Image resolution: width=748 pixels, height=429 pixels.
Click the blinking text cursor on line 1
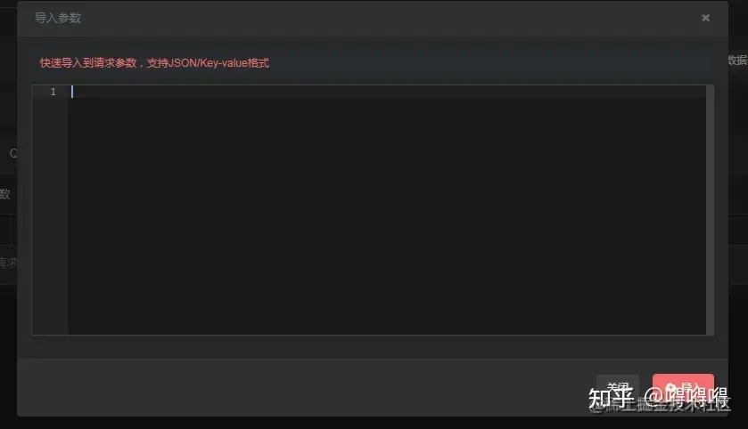tap(72, 92)
